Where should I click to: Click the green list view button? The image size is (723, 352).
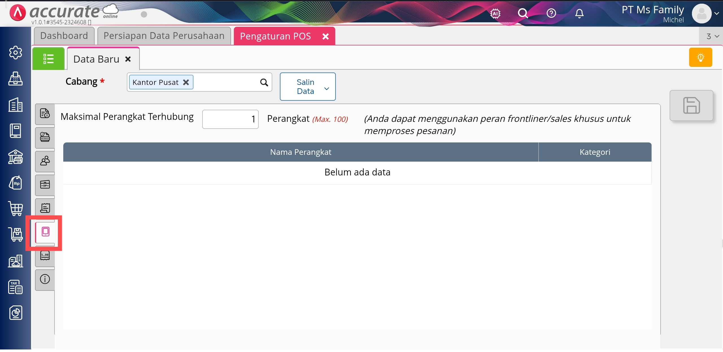coord(48,59)
